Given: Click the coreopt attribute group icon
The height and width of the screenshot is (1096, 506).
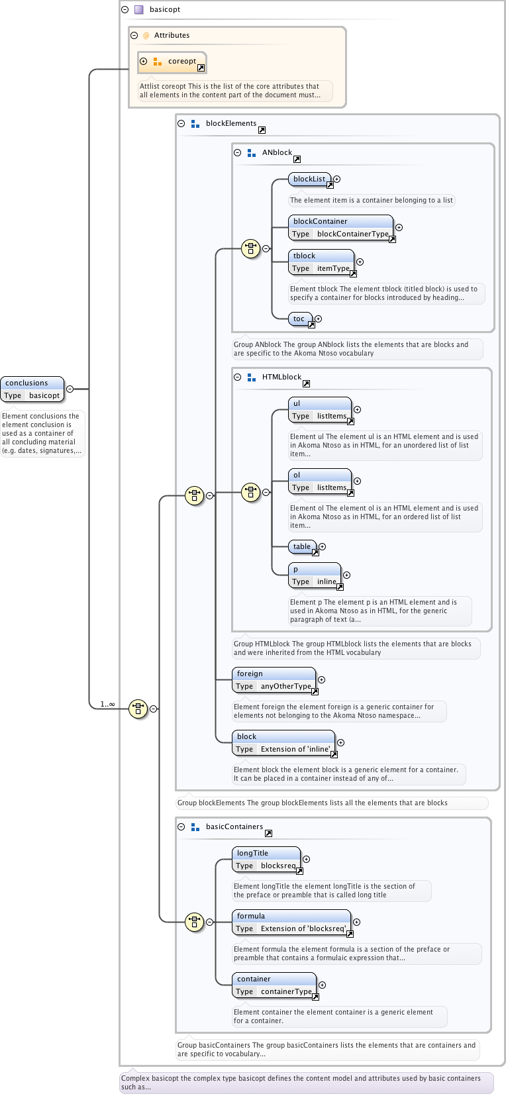Looking at the screenshot, I should pos(158,62).
